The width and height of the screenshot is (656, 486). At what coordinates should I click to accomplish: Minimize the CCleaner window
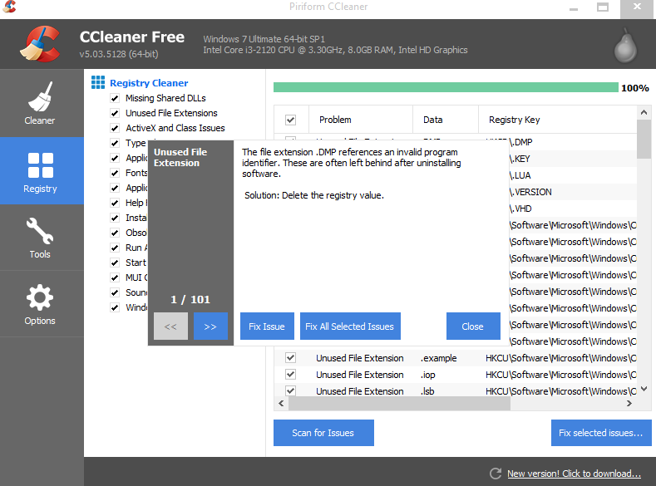(574, 8)
